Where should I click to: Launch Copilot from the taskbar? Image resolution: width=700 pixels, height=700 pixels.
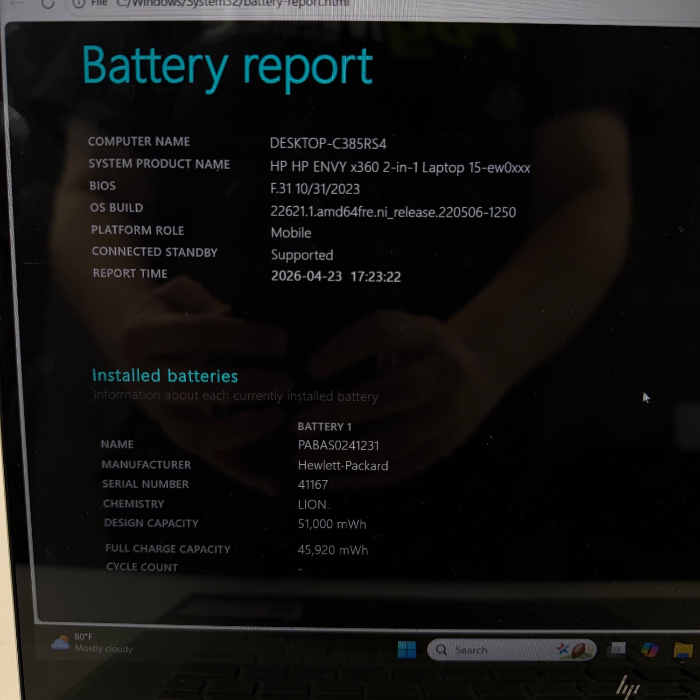(649, 649)
